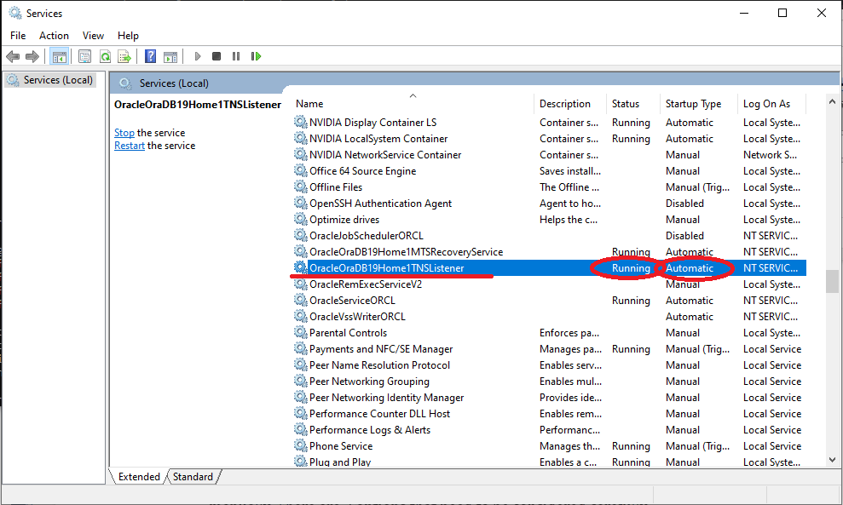Viewport: 843px width, 505px height.
Task: Open the Action menu
Action: coord(54,36)
